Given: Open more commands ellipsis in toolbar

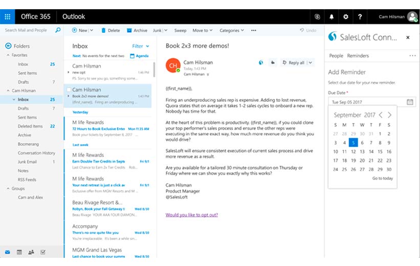Looking at the screenshot, I should [x=253, y=31].
